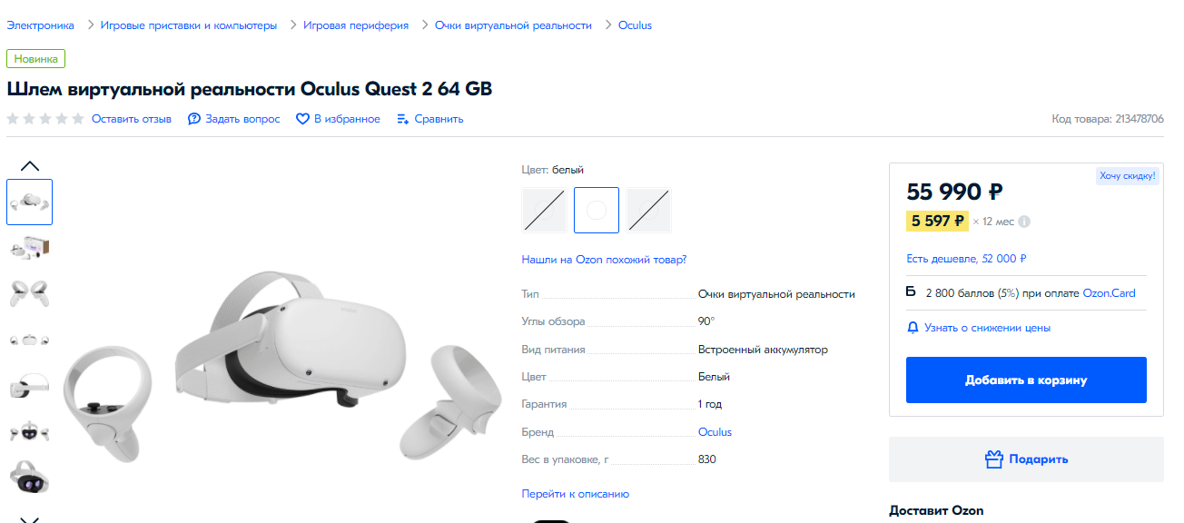1184x523 pixels.
Task: Click the Хочу скидку! badge
Action: (x=1127, y=176)
